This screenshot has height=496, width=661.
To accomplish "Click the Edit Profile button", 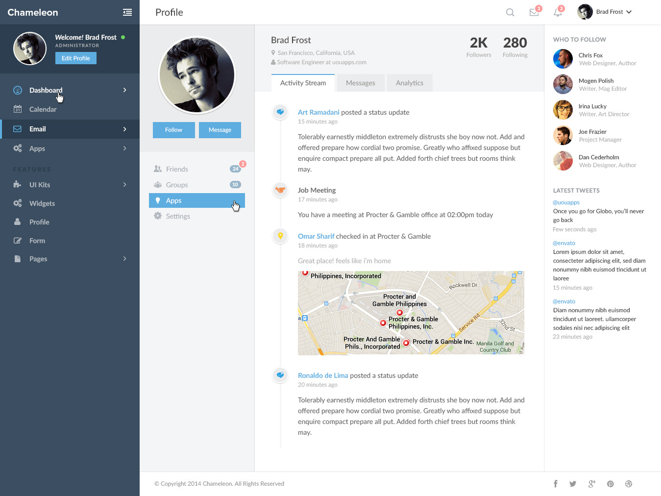I will tap(76, 58).
